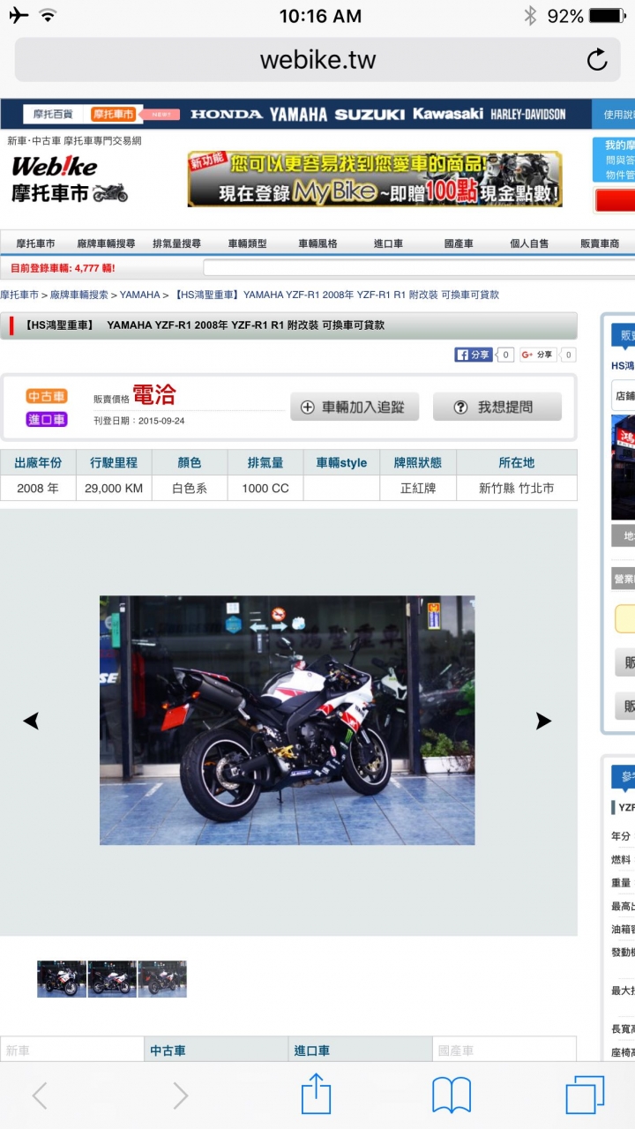Select the third motorcycle thumbnail
Image resolution: width=635 pixels, height=1129 pixels.
pyautogui.click(x=162, y=979)
